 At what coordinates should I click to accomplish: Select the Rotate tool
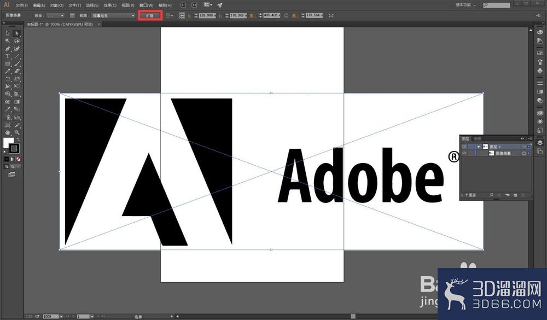[x=7, y=79]
